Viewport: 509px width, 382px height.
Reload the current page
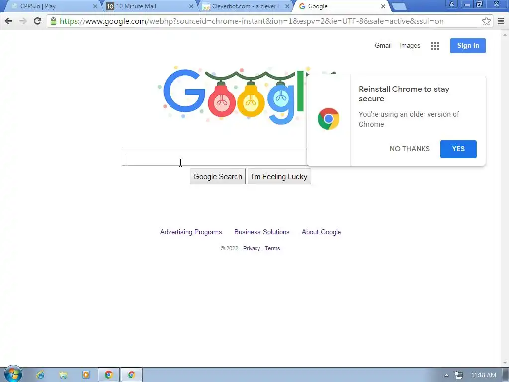tap(37, 21)
